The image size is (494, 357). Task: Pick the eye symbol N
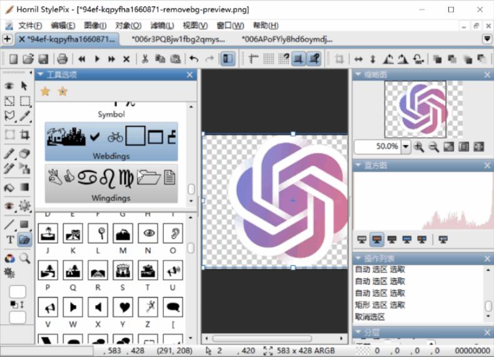[x=148, y=233]
